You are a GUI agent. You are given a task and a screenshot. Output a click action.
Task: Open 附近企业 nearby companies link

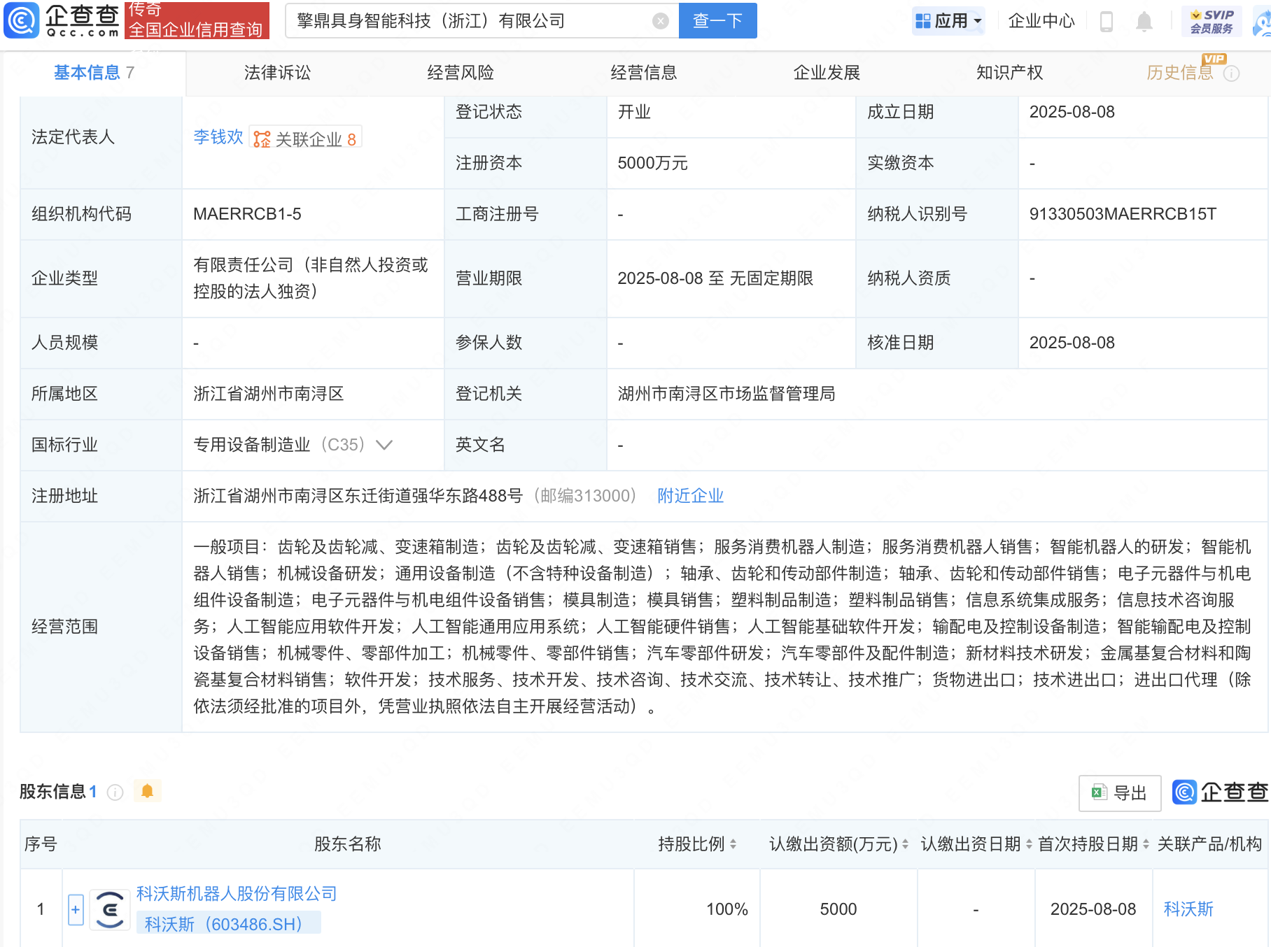click(690, 496)
